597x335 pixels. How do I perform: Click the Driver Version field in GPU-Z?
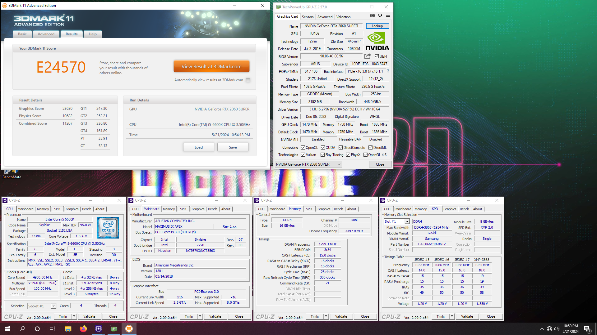tap(345, 109)
